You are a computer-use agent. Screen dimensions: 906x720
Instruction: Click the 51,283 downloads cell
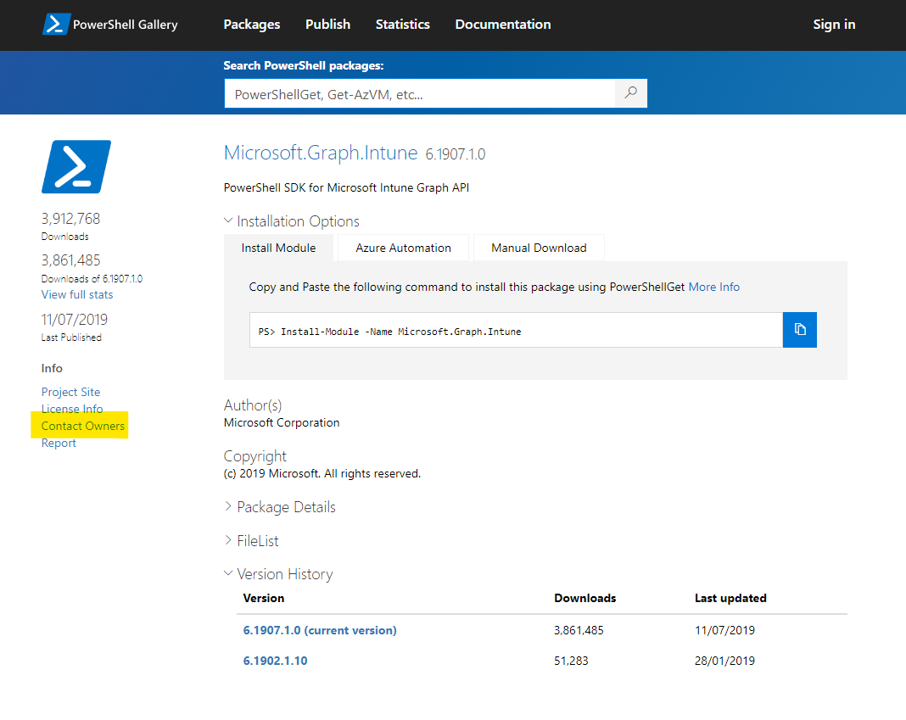[571, 661]
